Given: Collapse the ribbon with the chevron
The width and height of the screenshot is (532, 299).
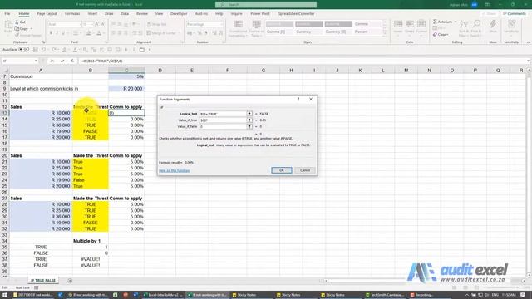Looking at the screenshot, I should [x=528, y=42].
